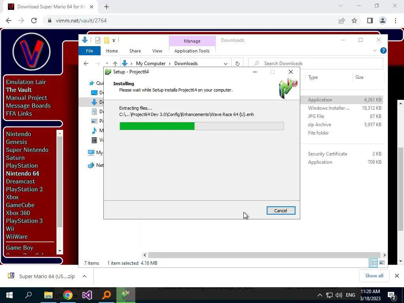
Task: Click the Vimm's Lair V logo
Action: (x=32, y=52)
